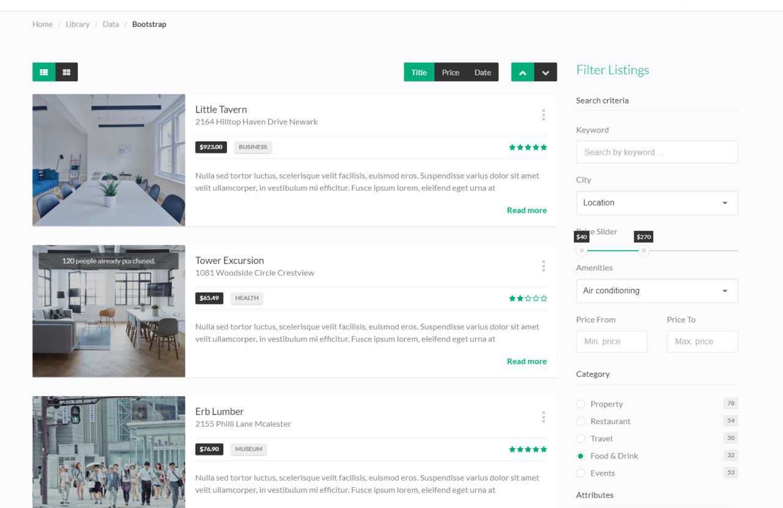Click the MUSEUM tag on Erb Lumber
Viewport: 783px width, 508px height.
[x=249, y=449]
